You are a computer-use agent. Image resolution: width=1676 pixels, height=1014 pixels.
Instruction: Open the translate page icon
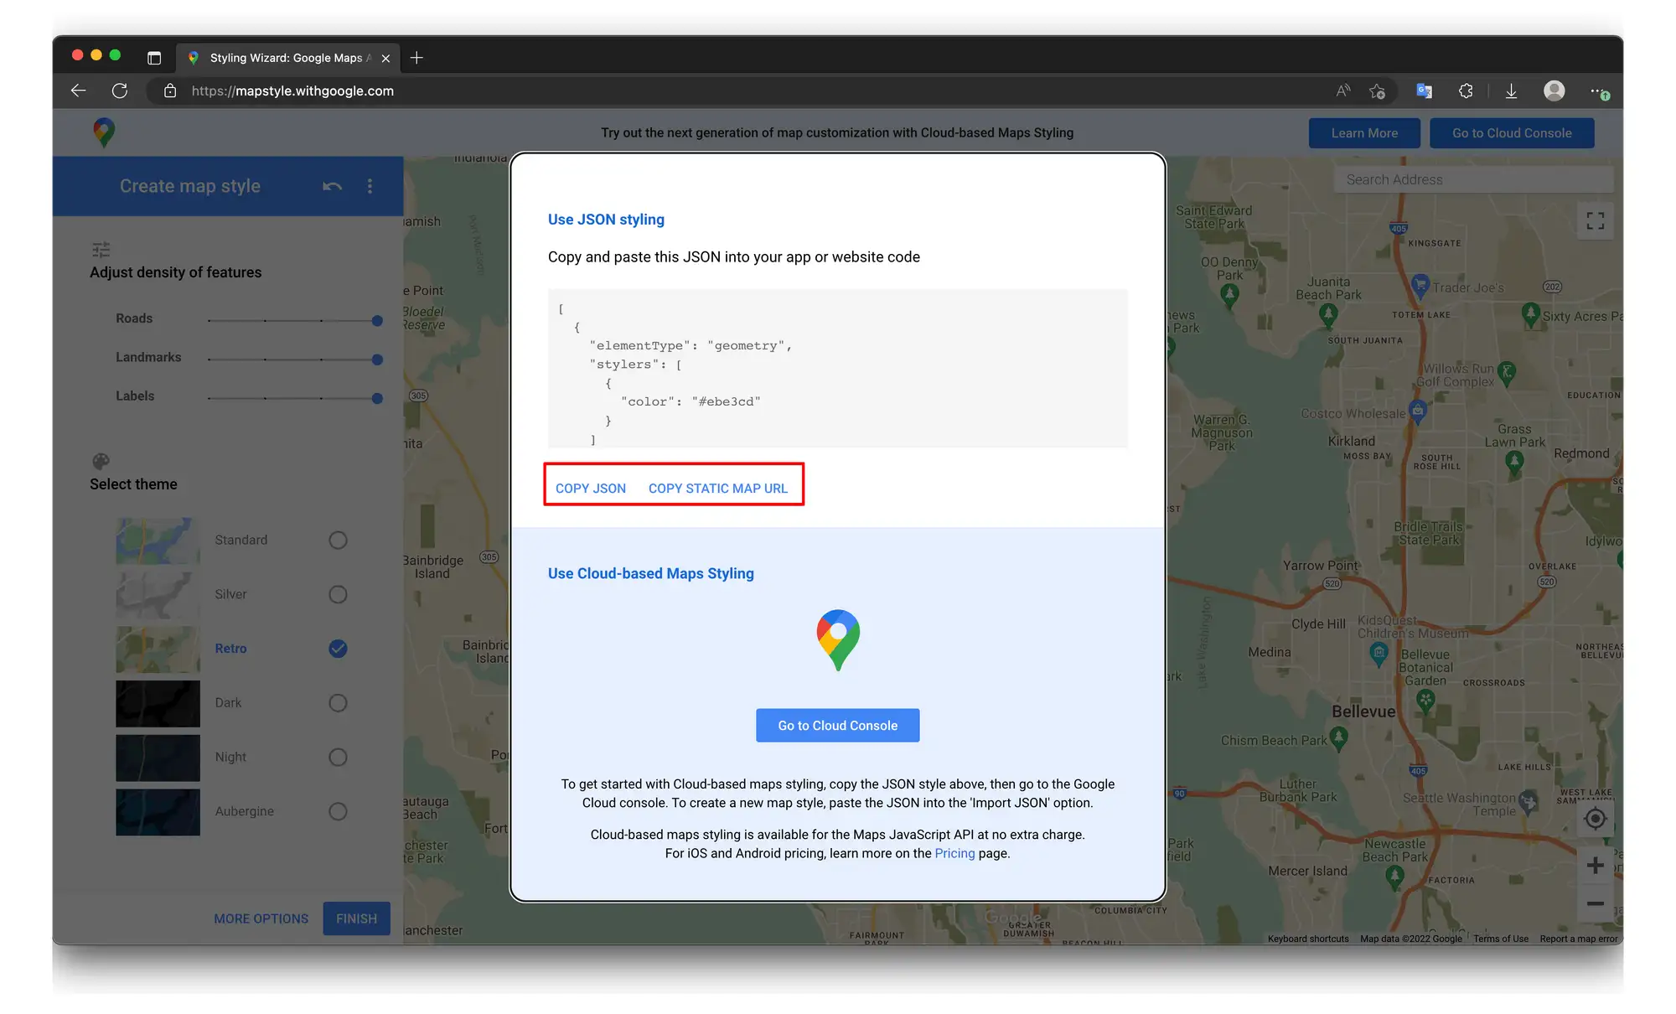[1424, 91]
